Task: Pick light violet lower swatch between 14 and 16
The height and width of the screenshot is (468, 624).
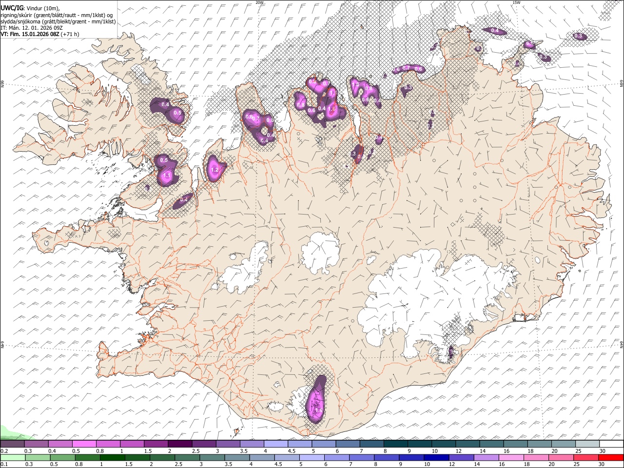Action: click(x=486, y=458)
